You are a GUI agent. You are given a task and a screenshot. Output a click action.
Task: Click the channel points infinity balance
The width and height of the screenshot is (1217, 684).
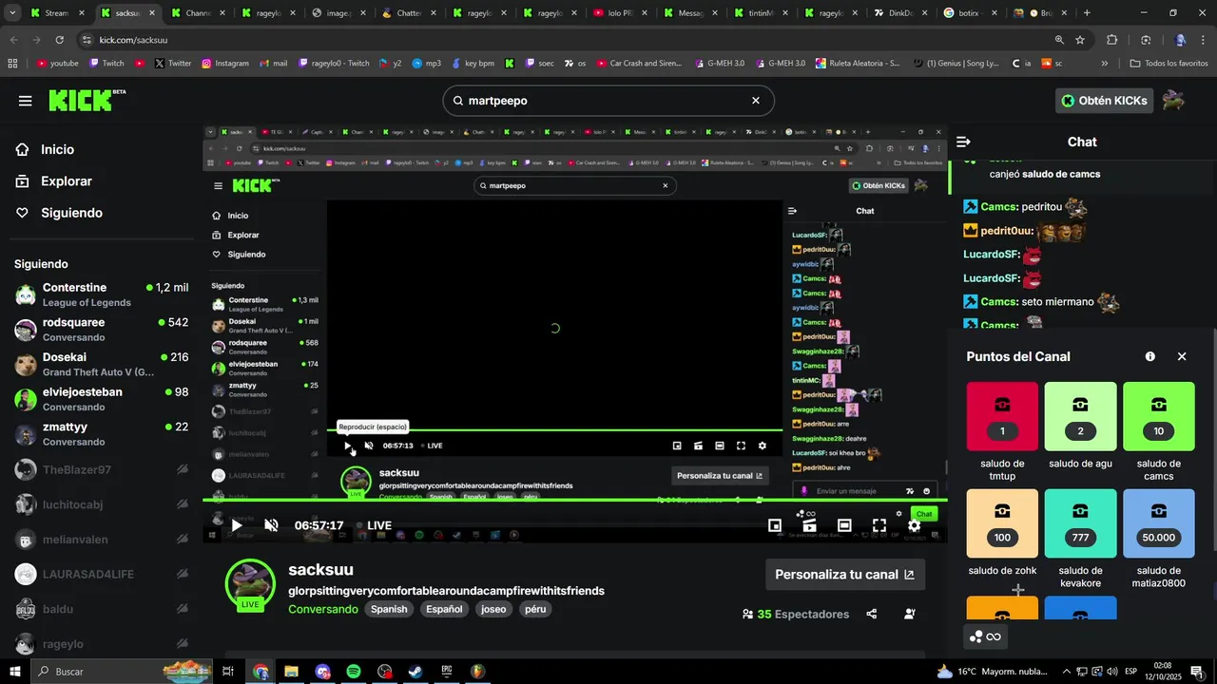point(985,636)
